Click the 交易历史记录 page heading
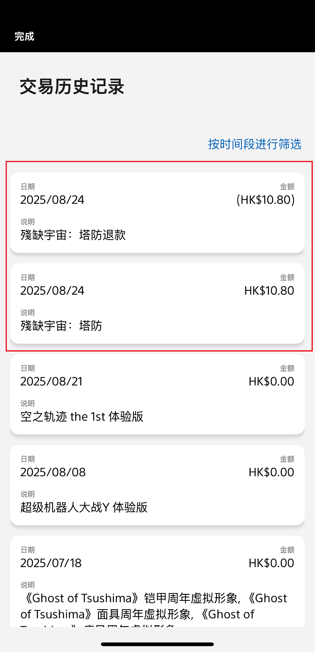 point(72,87)
